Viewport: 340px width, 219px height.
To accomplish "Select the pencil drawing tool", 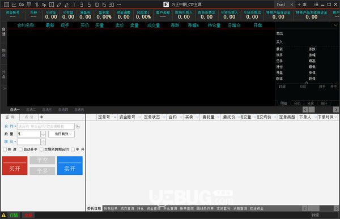I will point(59,5).
